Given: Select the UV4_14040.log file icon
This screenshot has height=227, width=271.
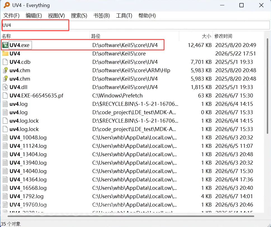Looking at the screenshot, I should tap(5, 171).
